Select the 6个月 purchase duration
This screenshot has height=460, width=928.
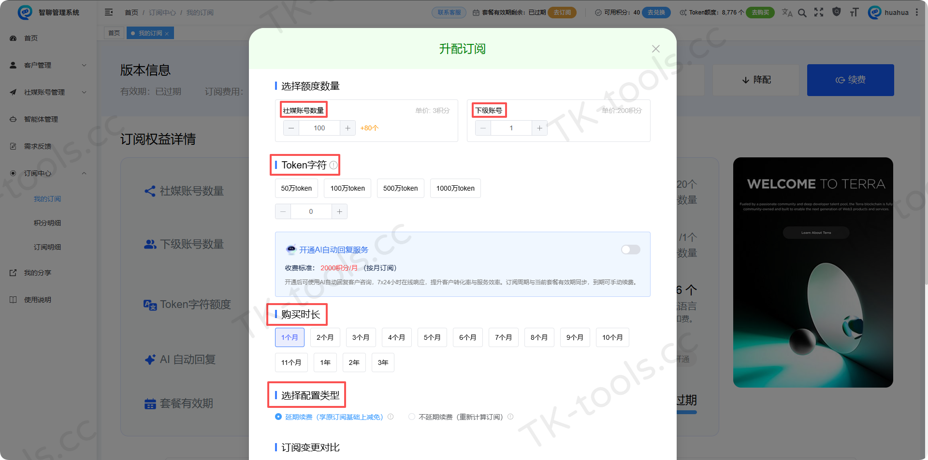point(468,337)
